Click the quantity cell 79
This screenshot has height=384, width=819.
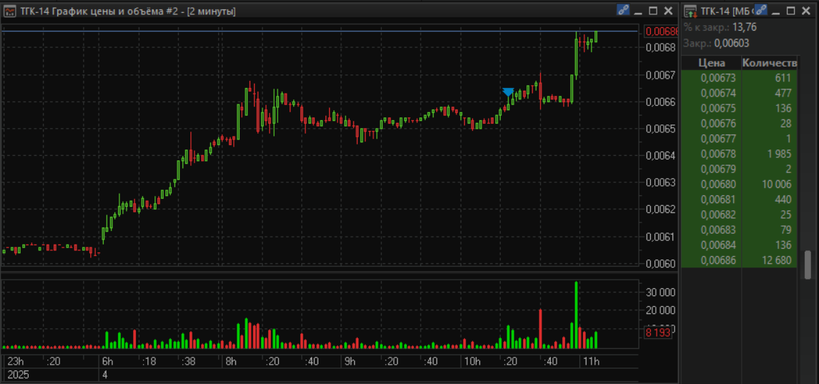click(770, 230)
